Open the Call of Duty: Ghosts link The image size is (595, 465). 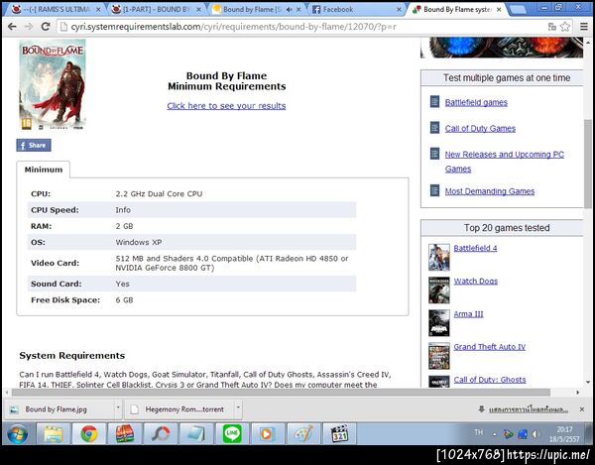490,380
